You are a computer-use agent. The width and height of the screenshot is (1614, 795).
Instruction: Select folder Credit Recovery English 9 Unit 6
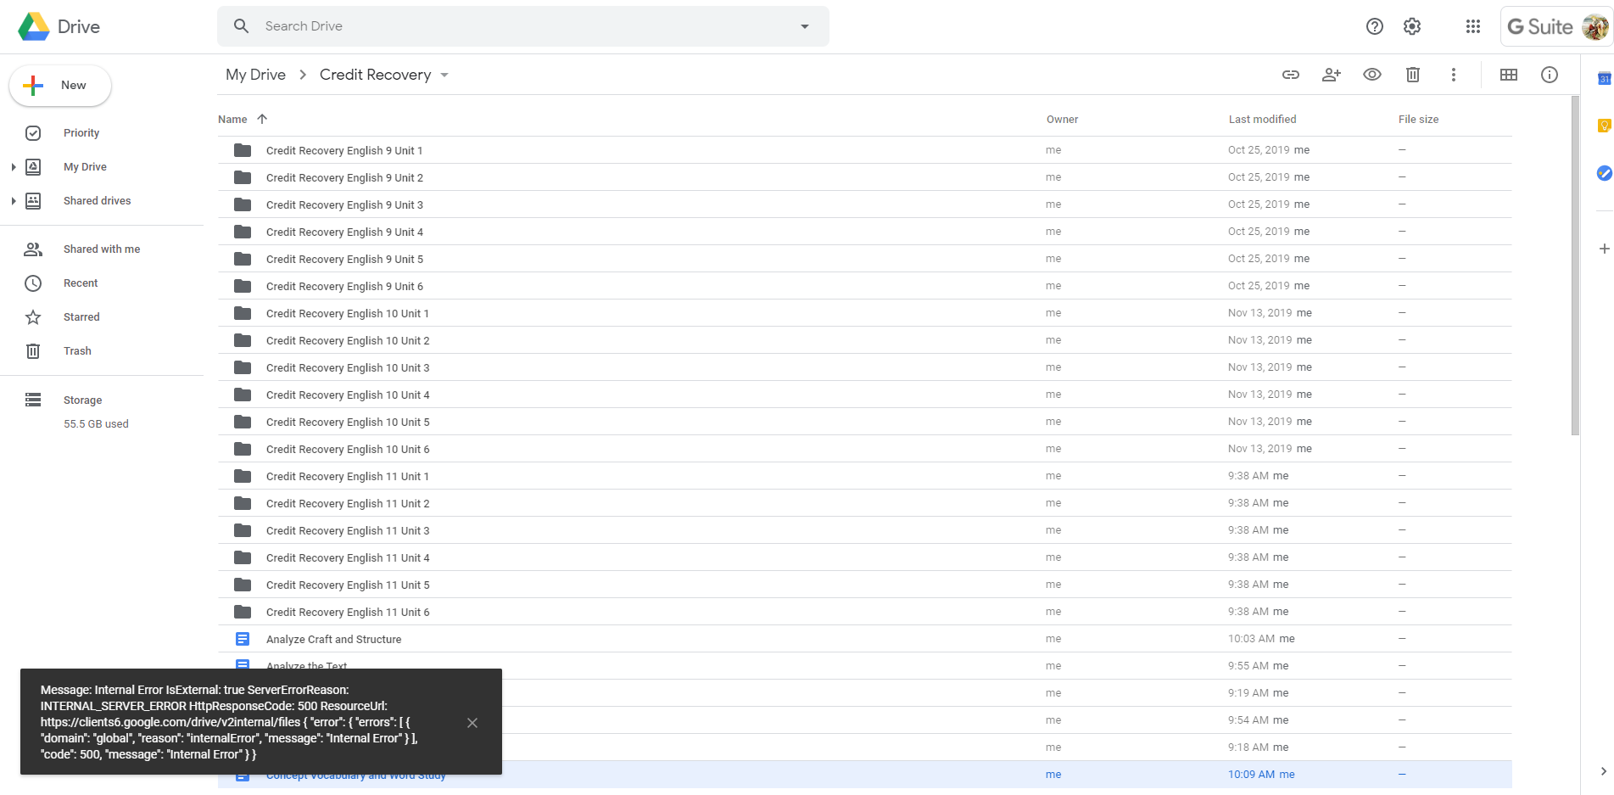864,286
